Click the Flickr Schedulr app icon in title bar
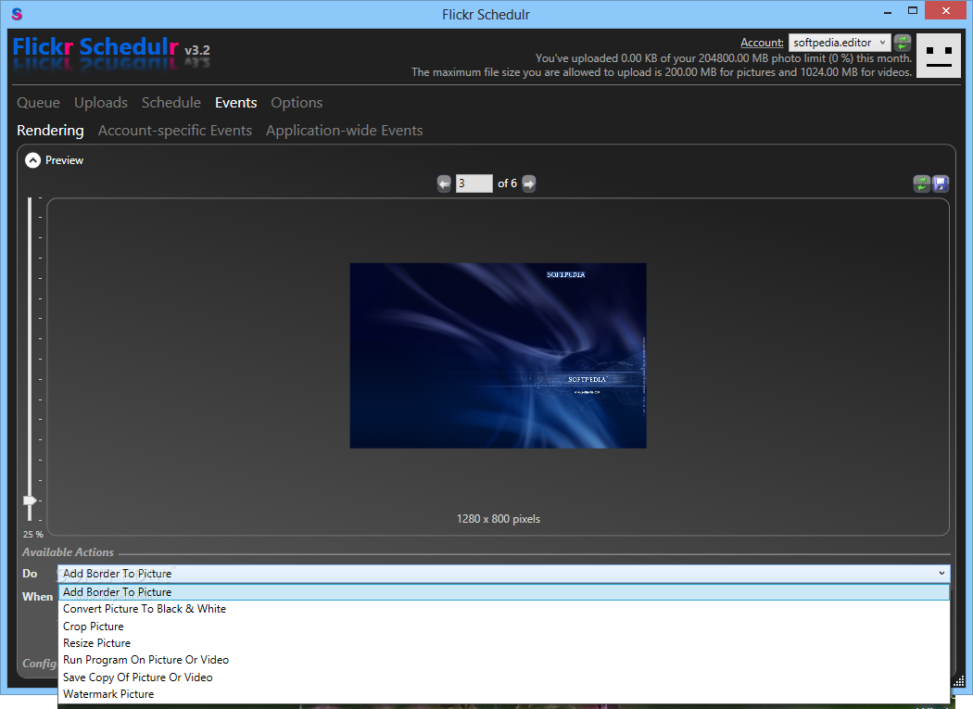The height and width of the screenshot is (709, 973). (17, 14)
